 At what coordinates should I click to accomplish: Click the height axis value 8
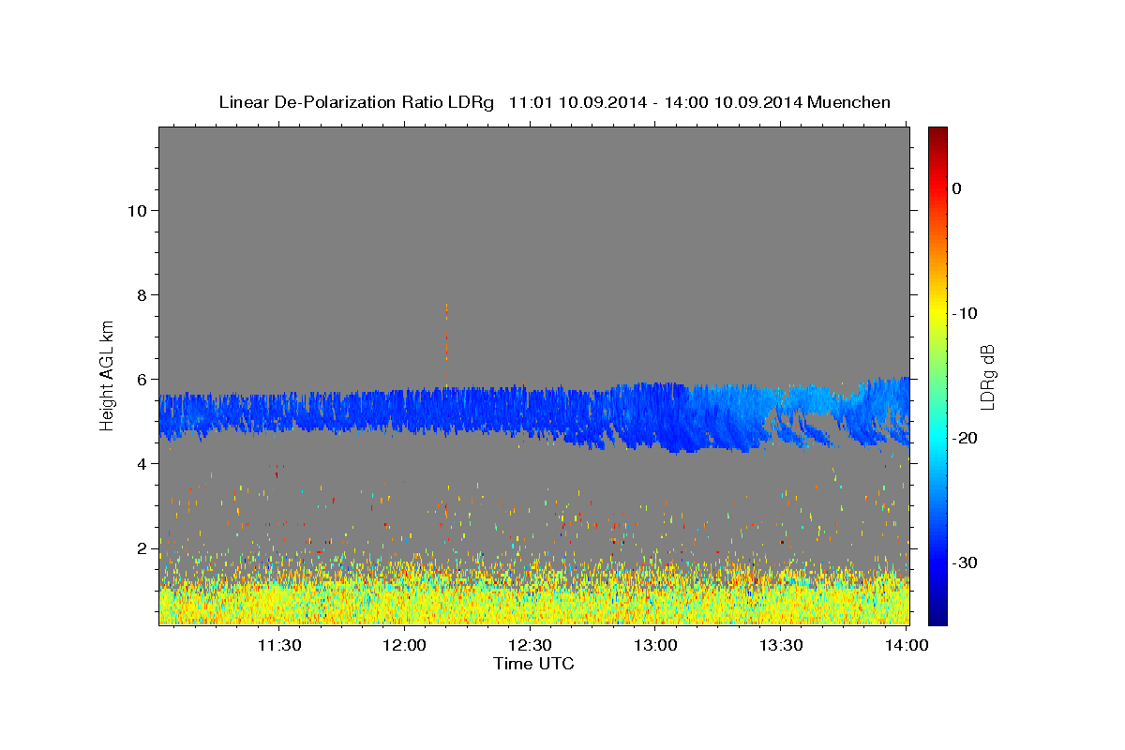[x=142, y=294]
